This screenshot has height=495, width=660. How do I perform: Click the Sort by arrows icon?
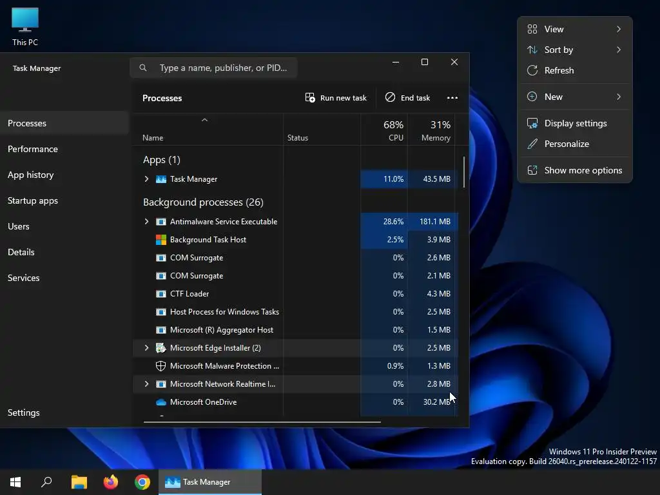click(532, 50)
